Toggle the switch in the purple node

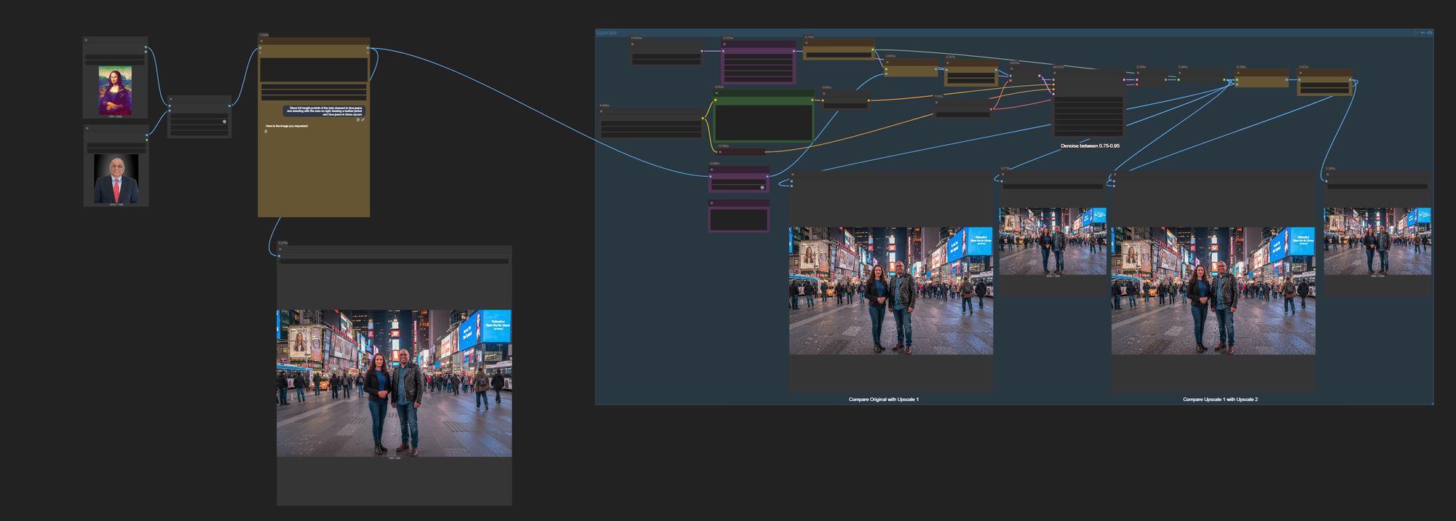(762, 187)
